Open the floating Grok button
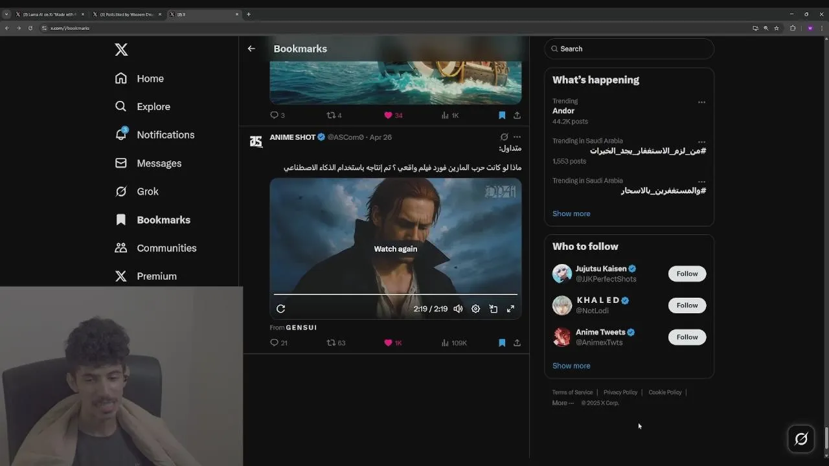The width and height of the screenshot is (829, 466). click(x=801, y=439)
